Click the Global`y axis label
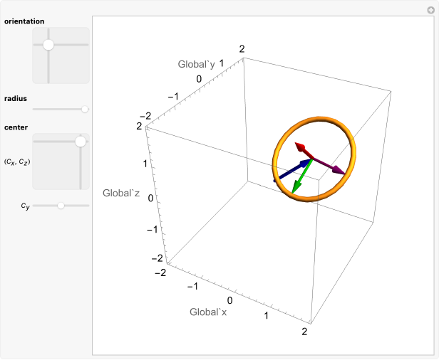Viewport: 439px width, 360px height. pos(197,65)
